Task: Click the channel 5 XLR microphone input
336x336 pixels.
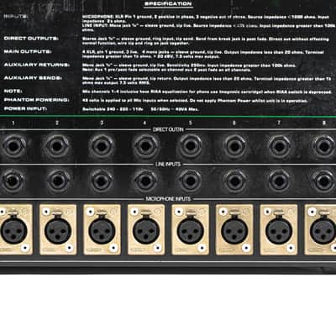Action: click(x=191, y=229)
